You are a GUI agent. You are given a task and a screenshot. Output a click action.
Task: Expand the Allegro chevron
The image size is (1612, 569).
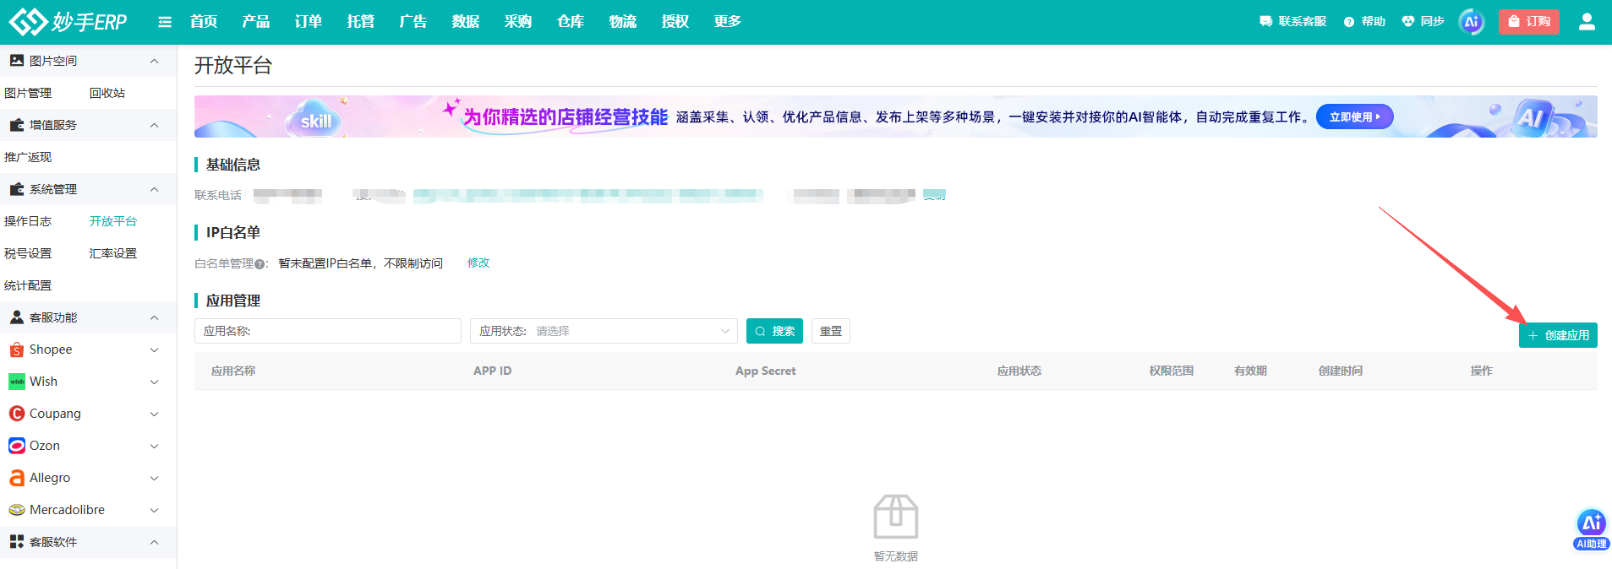coord(154,478)
